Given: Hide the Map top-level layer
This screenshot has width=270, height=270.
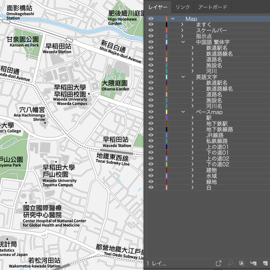Looking at the screenshot, I should (151, 18).
